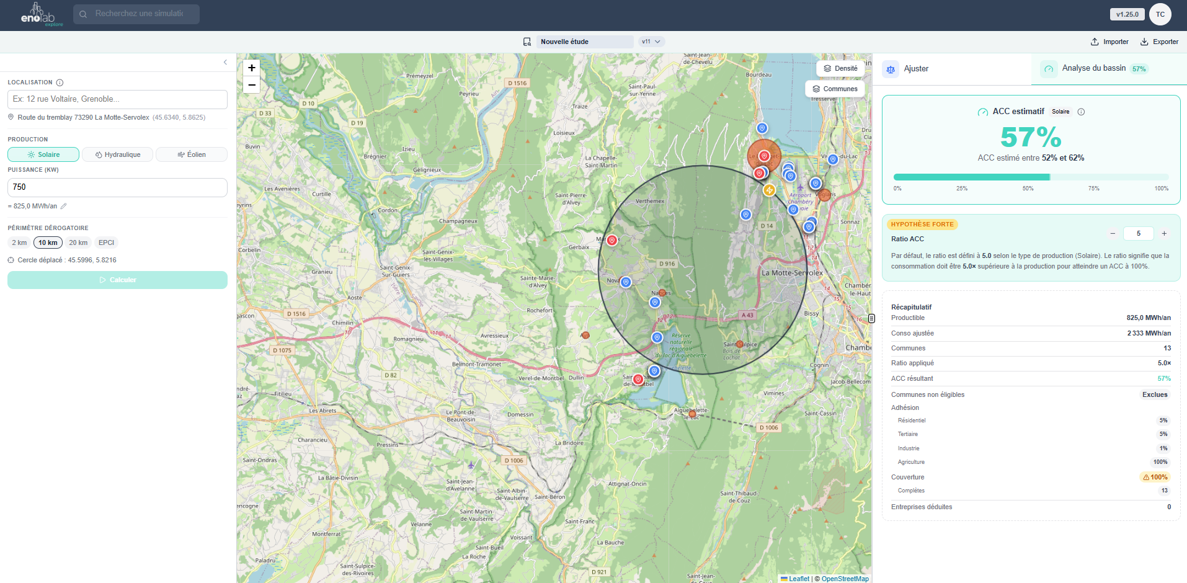Image resolution: width=1187 pixels, height=583 pixels.
Task: Toggle the Densité map layer
Action: coord(840,68)
